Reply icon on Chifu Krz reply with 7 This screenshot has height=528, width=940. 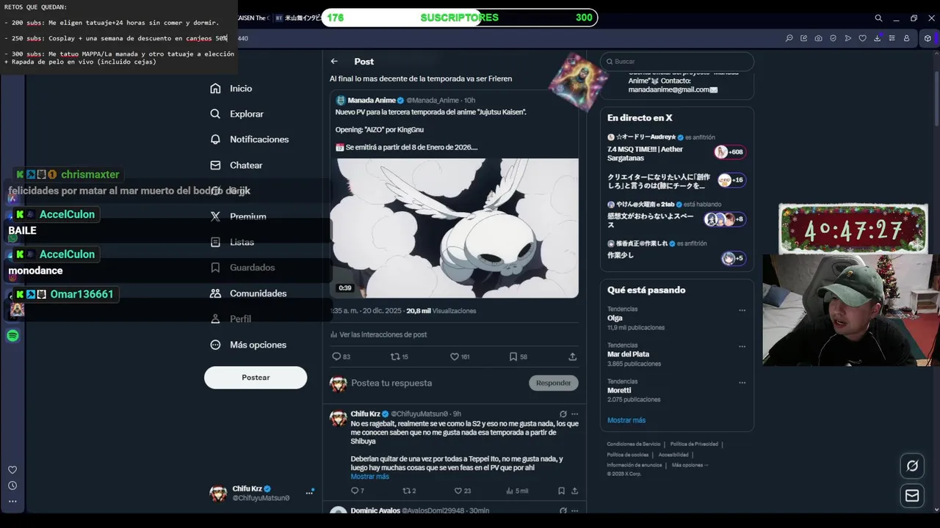tap(358, 491)
